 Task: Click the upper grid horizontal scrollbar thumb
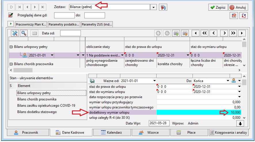point(23,70)
